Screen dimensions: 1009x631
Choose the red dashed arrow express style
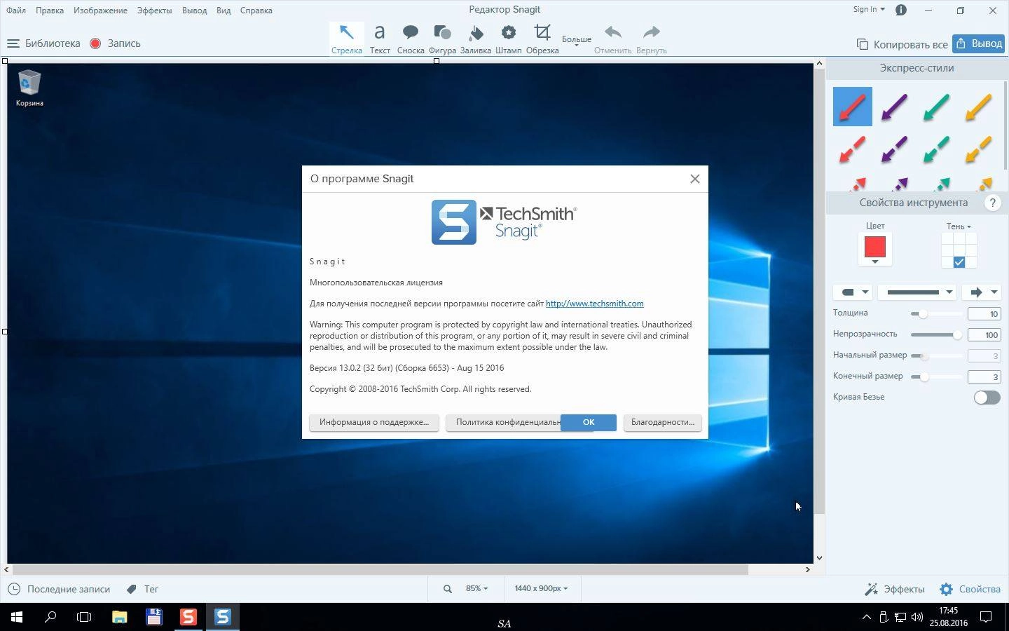(853, 149)
